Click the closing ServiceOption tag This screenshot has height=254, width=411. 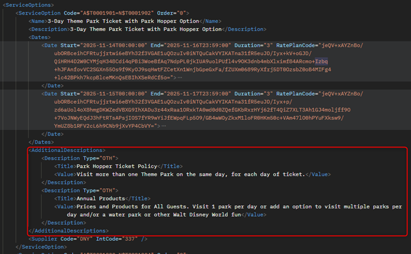click(x=41, y=247)
